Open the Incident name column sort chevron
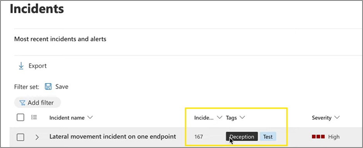Screen dimensions: 363x148 (90, 117)
